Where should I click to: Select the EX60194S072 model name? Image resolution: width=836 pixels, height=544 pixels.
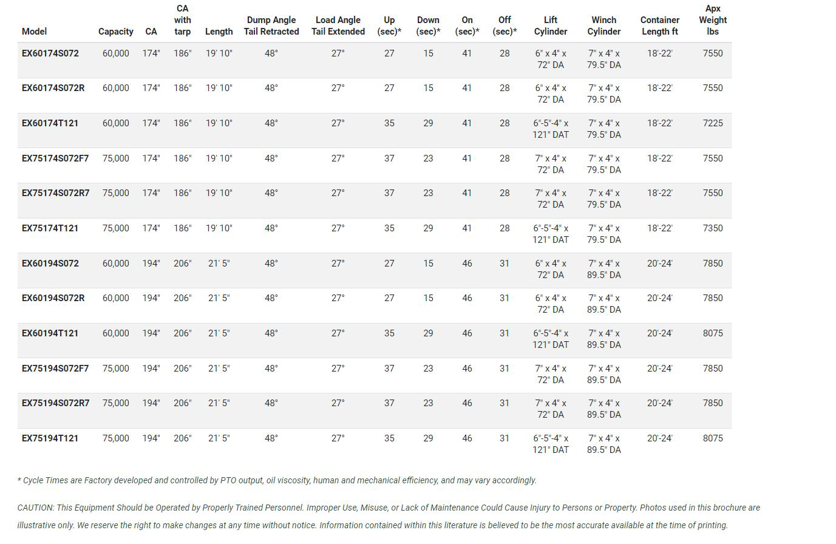click(50, 263)
